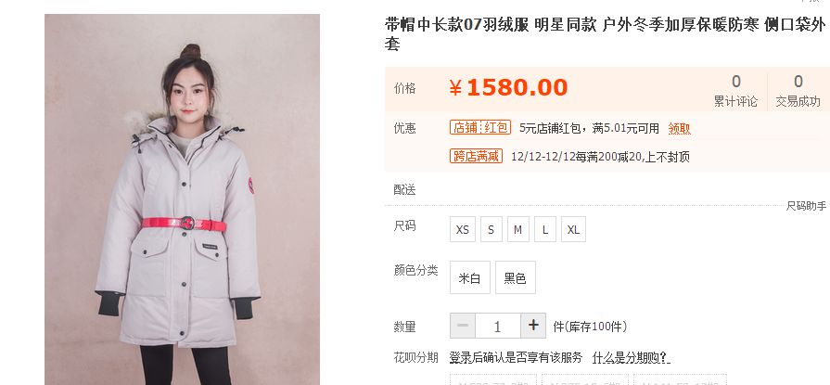830x385 pixels.
Task: Increase quantity with the plus button
Action: pyautogui.click(x=533, y=326)
